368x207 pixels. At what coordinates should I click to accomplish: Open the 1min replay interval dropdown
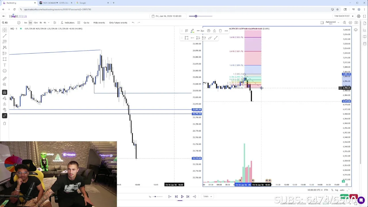(208, 197)
